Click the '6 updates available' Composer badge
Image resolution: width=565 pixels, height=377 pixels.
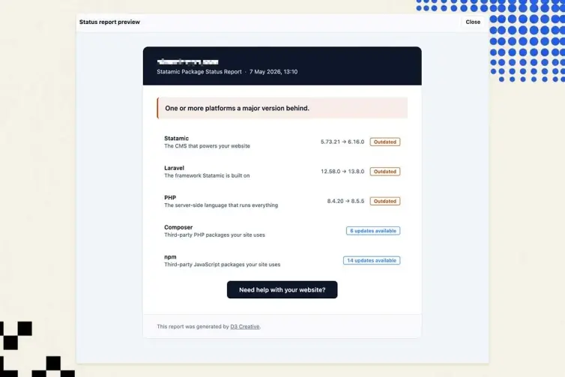point(373,231)
